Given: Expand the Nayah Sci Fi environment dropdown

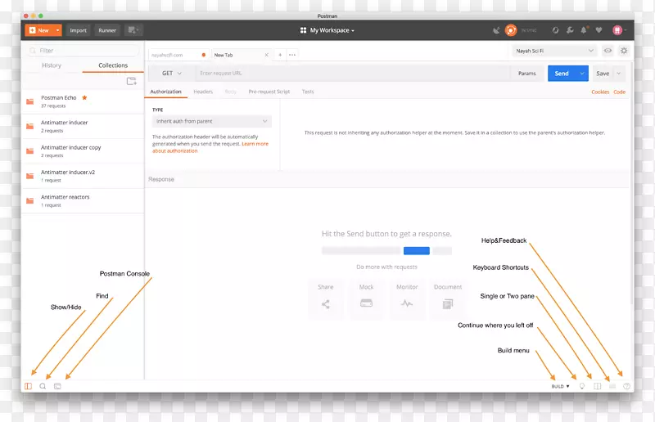Looking at the screenshot, I should 554,51.
